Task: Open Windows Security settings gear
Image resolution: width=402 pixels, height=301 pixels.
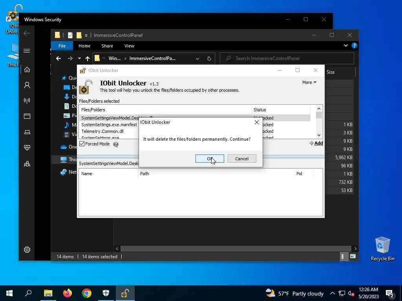Action: tap(27, 250)
